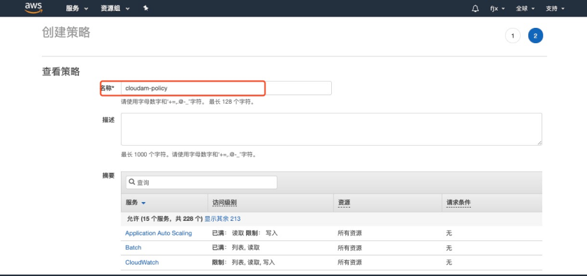Click the search magnifier icon

(x=132, y=182)
